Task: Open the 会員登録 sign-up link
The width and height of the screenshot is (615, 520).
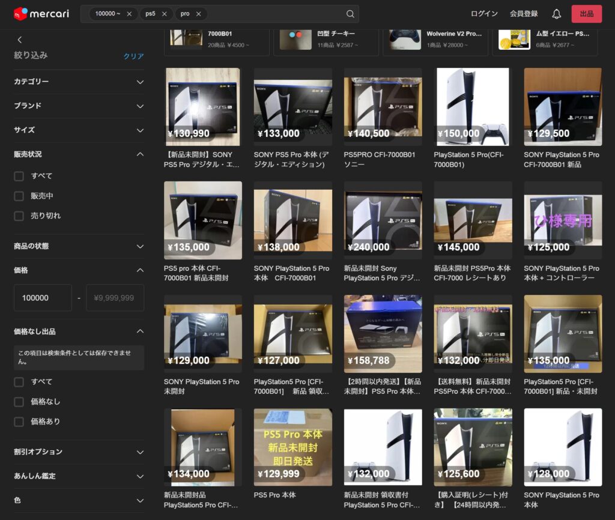Action: pyautogui.click(x=524, y=14)
